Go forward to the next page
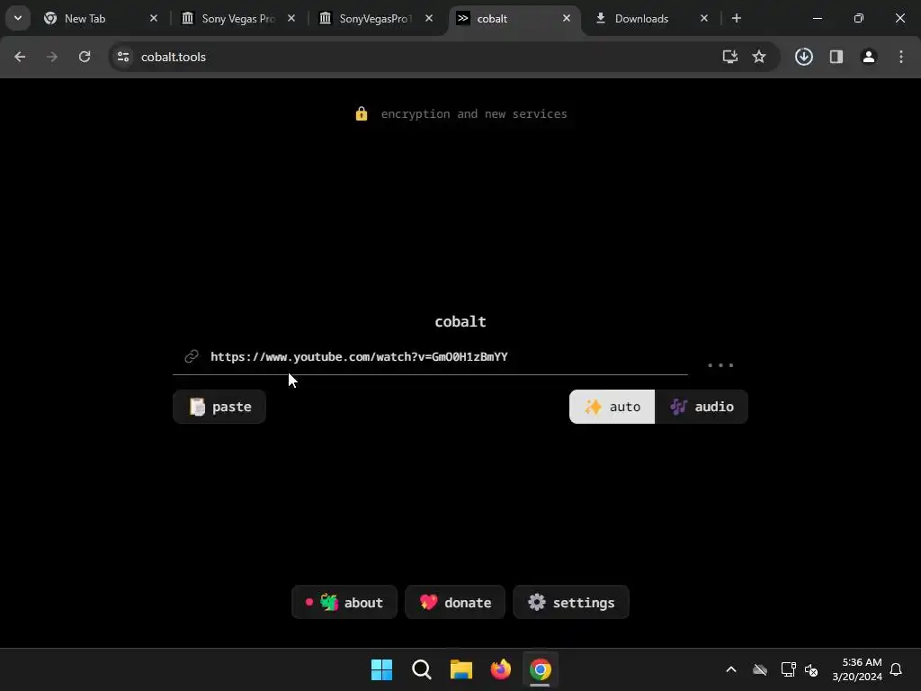Screen dimensions: 921x691 tap(52, 57)
